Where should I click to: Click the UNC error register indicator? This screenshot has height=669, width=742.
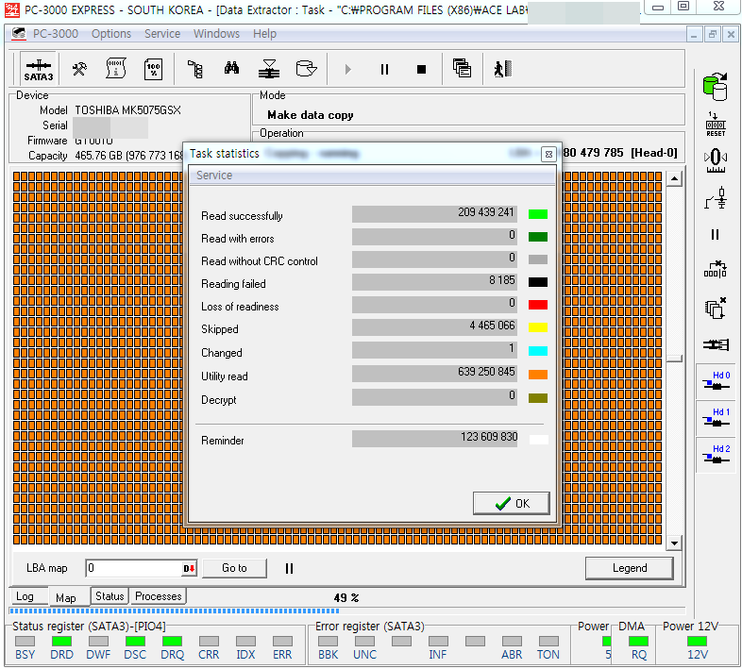point(364,641)
